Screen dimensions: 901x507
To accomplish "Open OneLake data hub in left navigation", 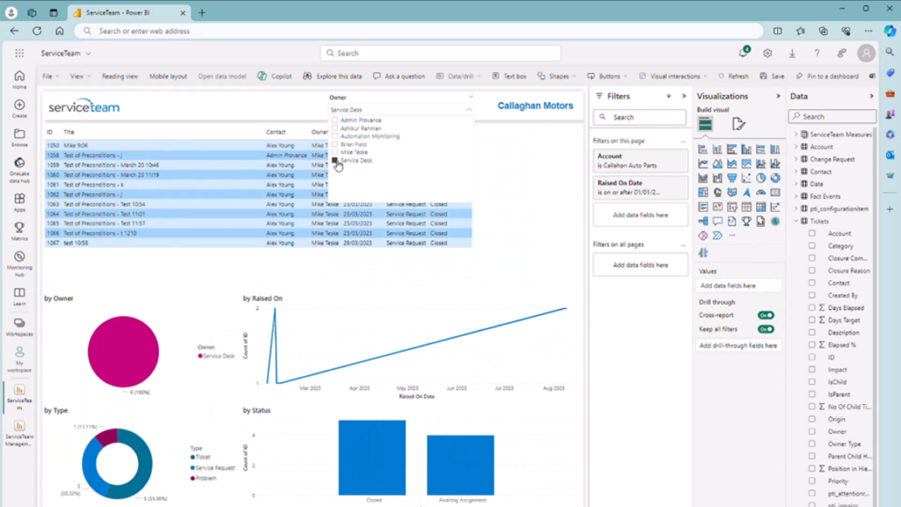I will click(x=19, y=170).
